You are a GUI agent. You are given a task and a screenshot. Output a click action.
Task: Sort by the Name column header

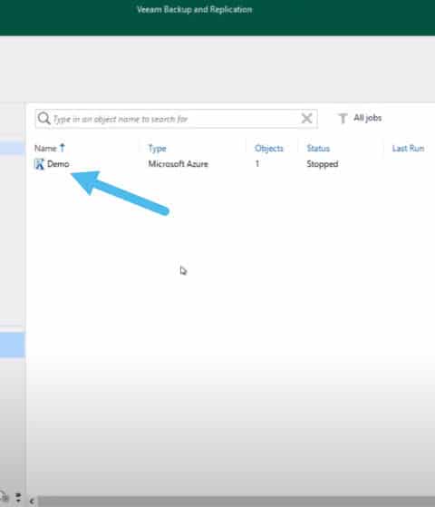tap(45, 149)
